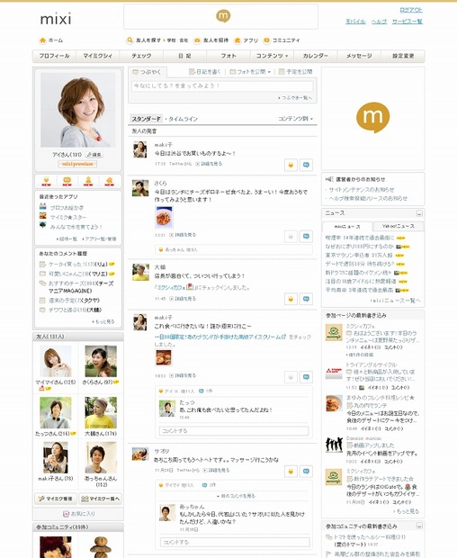457x558 pixels.
Task: Click the サイトメンテナンスのお知らせ notice
Action: click(362, 190)
